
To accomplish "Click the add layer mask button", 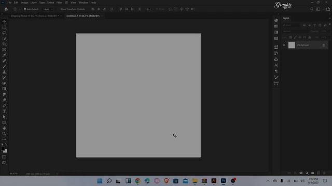I will tap(301, 173).
